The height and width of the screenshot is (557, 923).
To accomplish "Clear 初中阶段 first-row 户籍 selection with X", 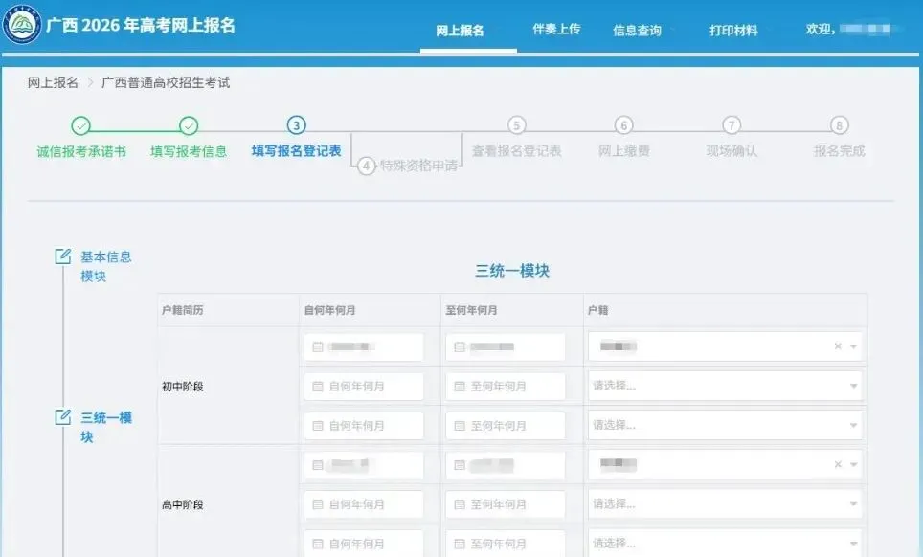I will click(838, 346).
